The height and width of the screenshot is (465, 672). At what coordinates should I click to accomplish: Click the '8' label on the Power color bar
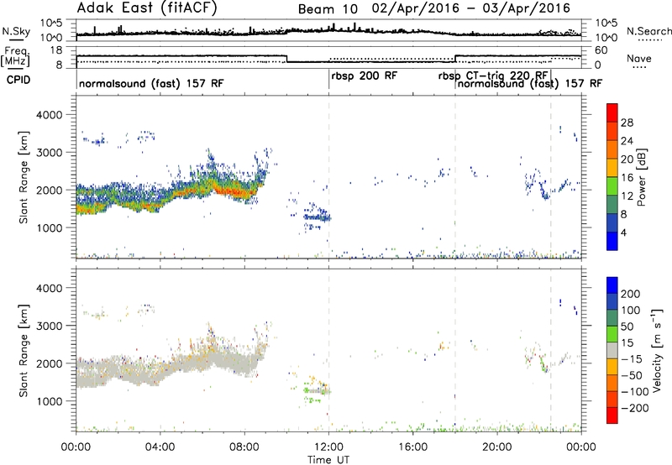point(623,214)
